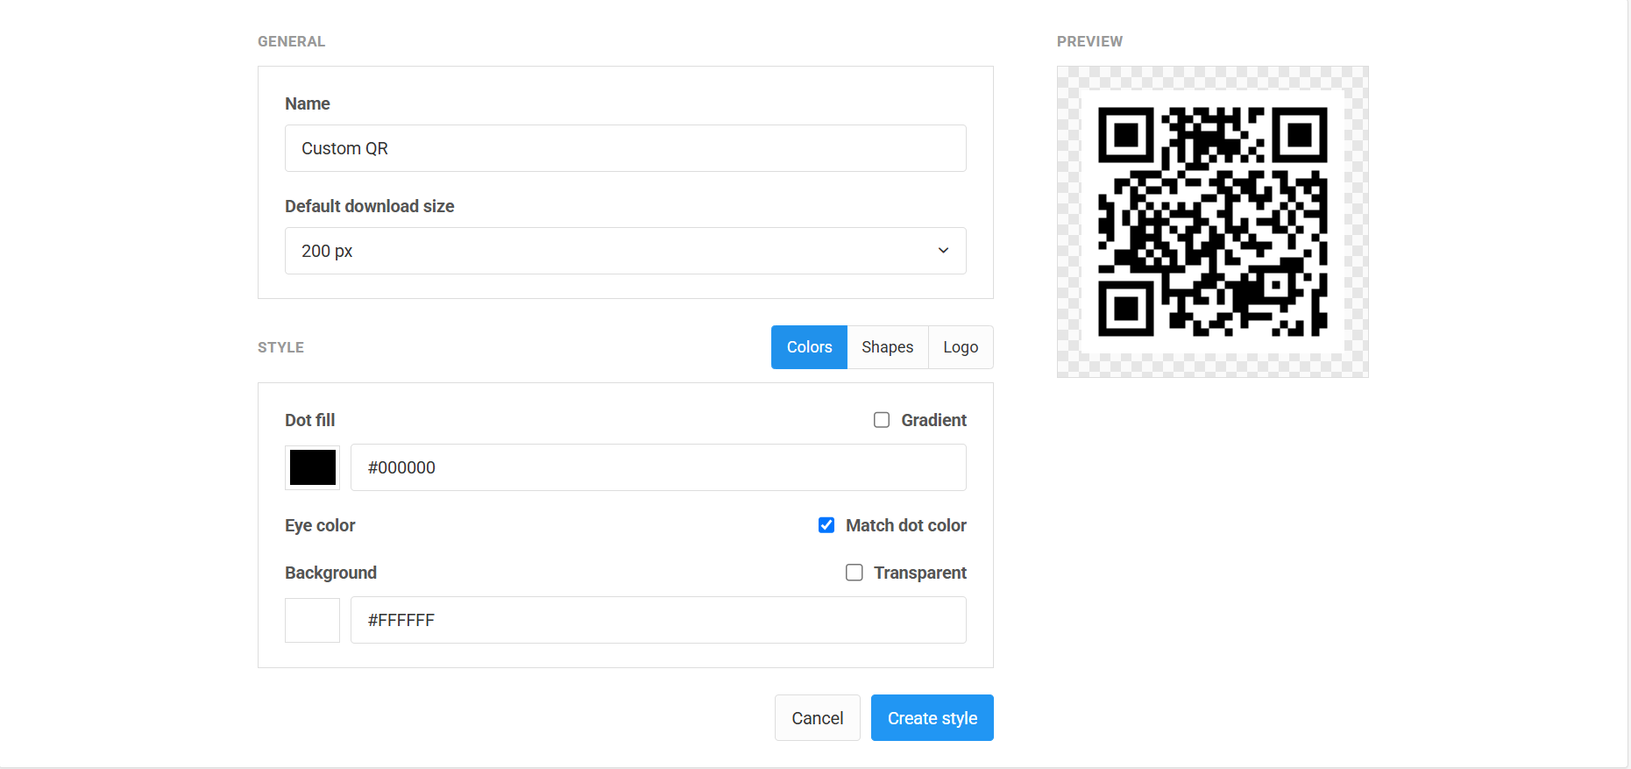This screenshot has width=1631, height=769.
Task: Click the Create style button
Action: click(933, 718)
